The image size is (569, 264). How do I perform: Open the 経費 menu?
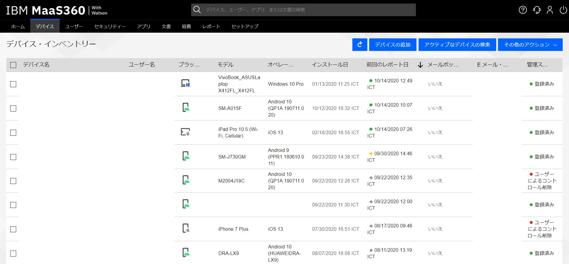186,26
